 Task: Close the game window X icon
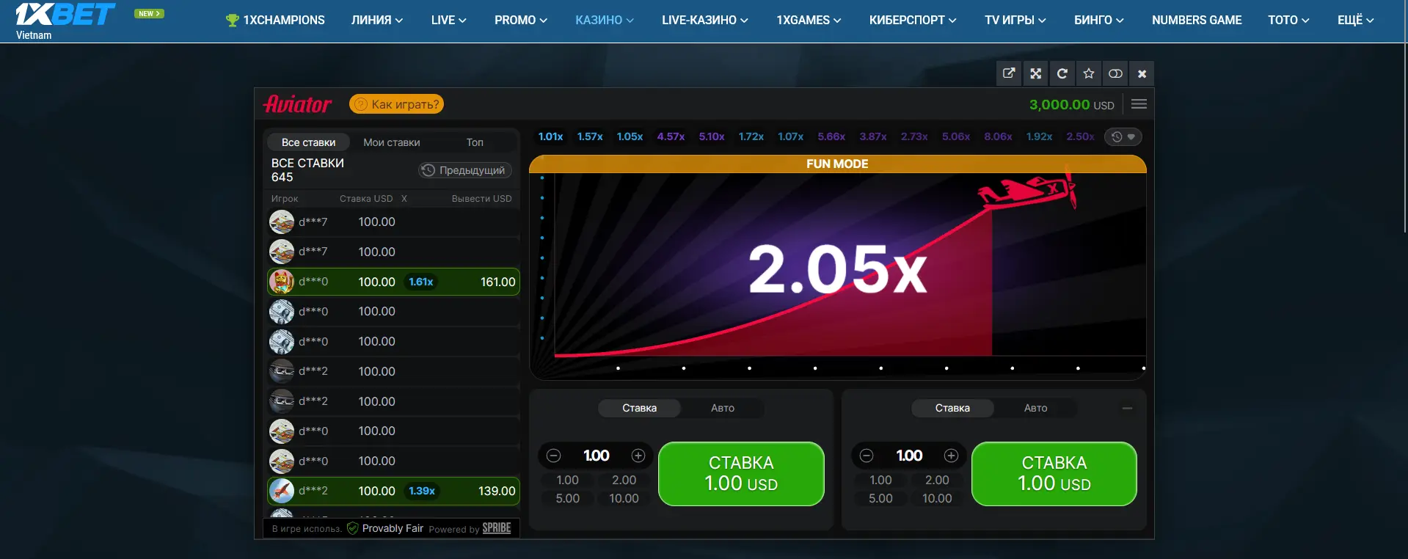[x=1142, y=73]
